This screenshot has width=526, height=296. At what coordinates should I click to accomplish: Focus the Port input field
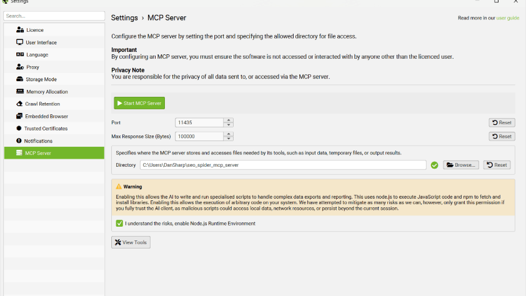199,122
